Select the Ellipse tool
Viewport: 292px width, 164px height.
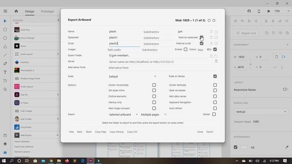point(5,38)
